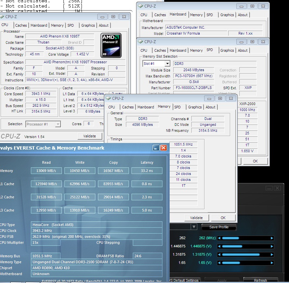Expand the Slot #1 memory slot dropdown
The image size is (289, 283).
pos(167,64)
